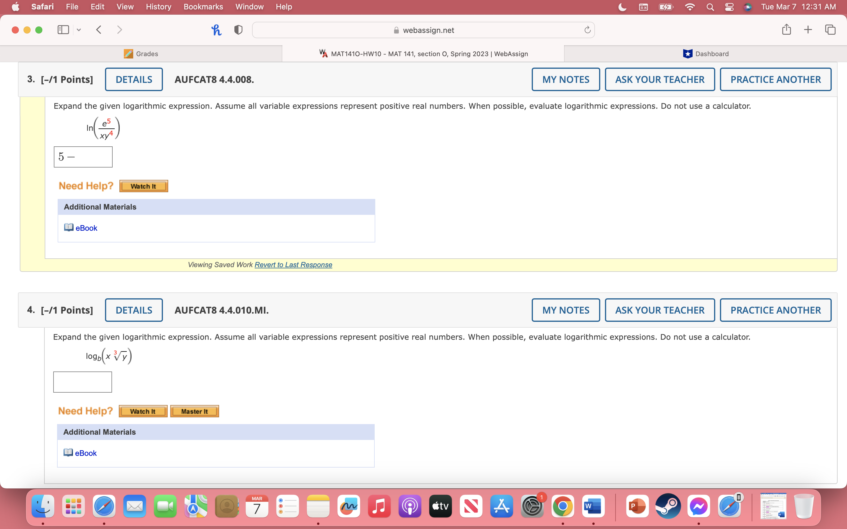Screen dimensions: 847x529
Task: Open Spotlight search from the menu bar
Action: click(x=710, y=7)
